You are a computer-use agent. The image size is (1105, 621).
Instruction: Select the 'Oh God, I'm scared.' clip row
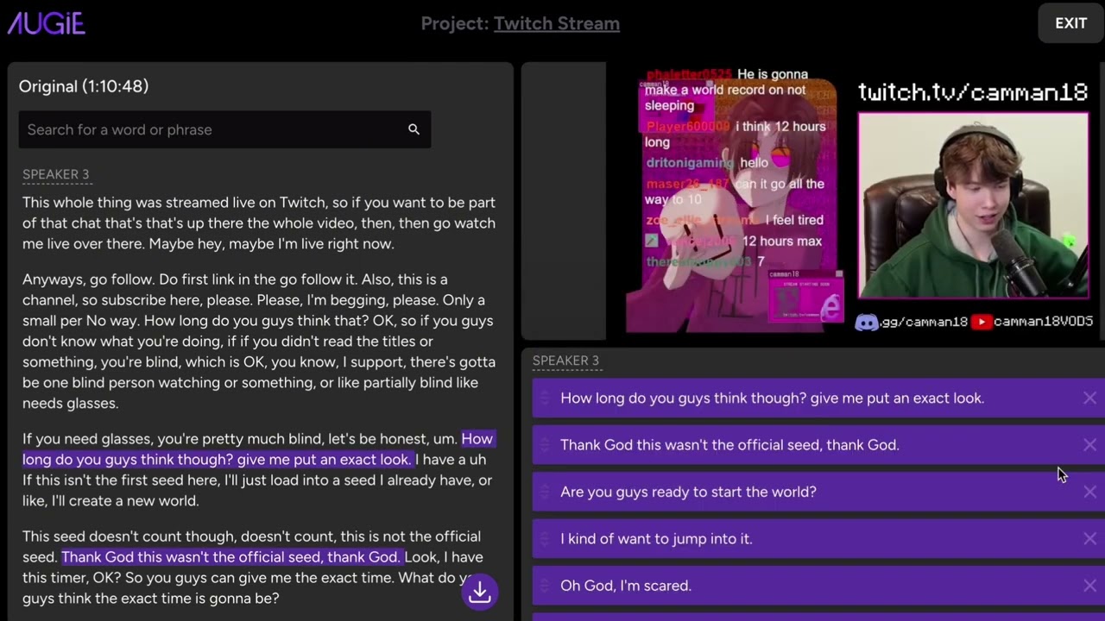[x=818, y=586]
